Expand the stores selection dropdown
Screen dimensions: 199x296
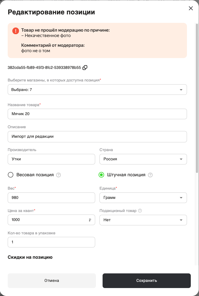[97, 89]
